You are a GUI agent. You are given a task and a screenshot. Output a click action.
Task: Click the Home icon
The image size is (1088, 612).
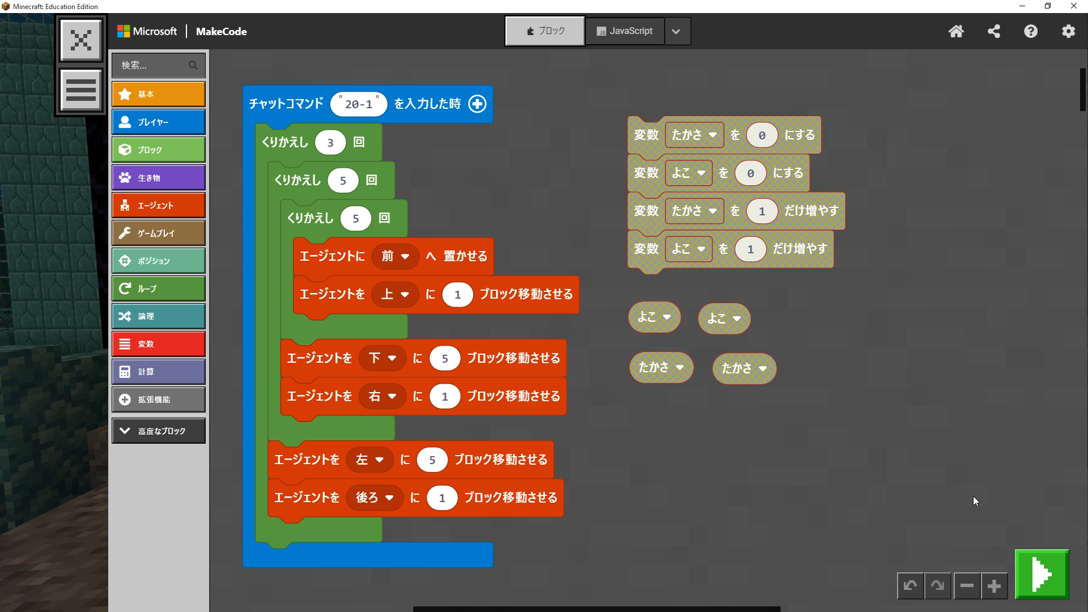[x=956, y=31]
